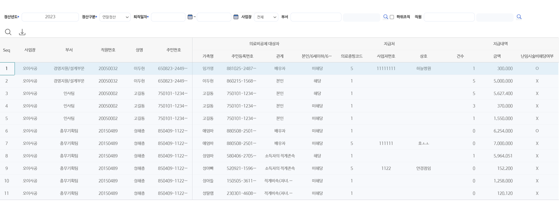Image resolution: width=559 pixels, height=210 pixels.
Task: Sort by the Seq column header
Action: click(x=7, y=50)
